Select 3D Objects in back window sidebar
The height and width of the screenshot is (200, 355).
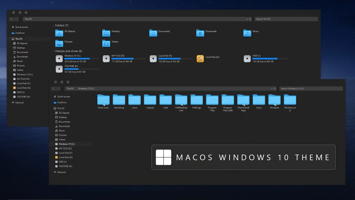point(20,43)
